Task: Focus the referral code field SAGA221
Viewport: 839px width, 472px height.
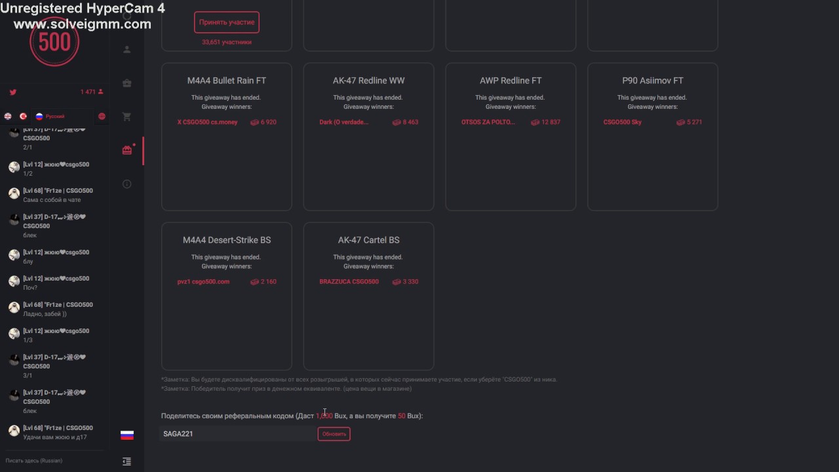Action: coord(237,434)
